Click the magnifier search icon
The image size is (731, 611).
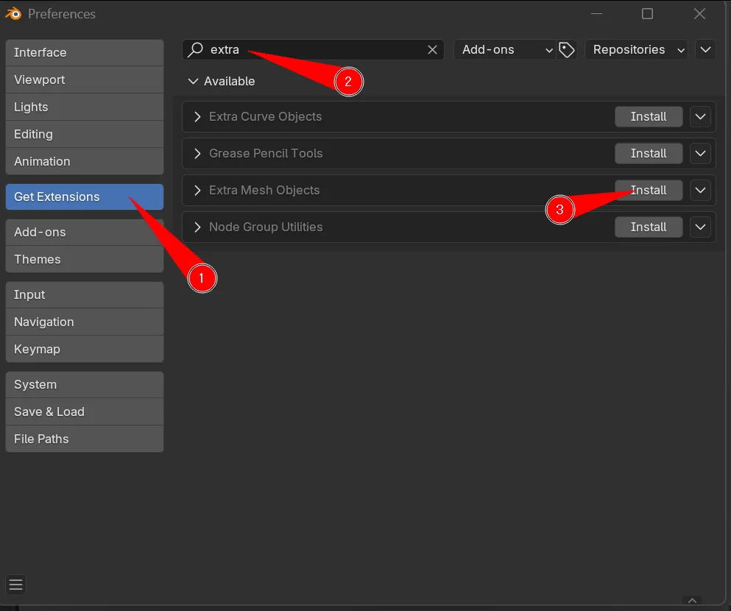pyautogui.click(x=195, y=50)
